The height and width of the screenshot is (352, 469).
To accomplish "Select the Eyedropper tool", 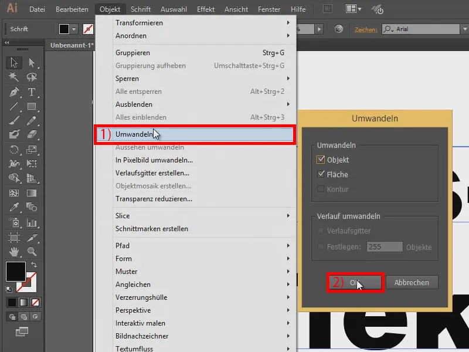I will pyautogui.click(x=13, y=207).
